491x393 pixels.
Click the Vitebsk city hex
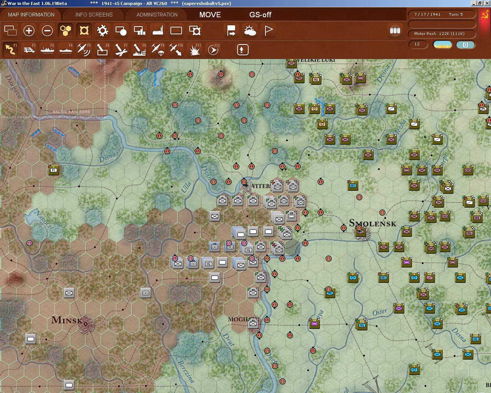pyautogui.click(x=246, y=185)
